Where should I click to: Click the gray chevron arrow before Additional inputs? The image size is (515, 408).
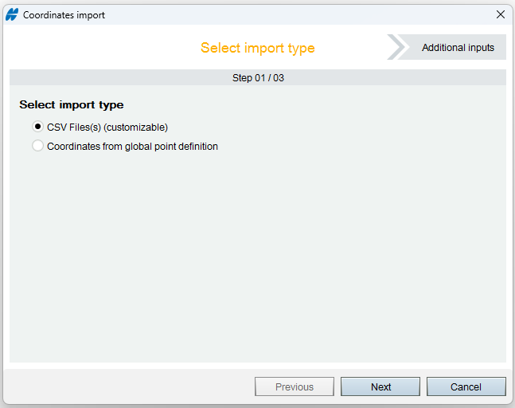[396, 47]
